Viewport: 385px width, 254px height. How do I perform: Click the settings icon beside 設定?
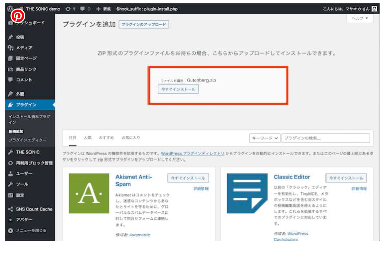10,195
